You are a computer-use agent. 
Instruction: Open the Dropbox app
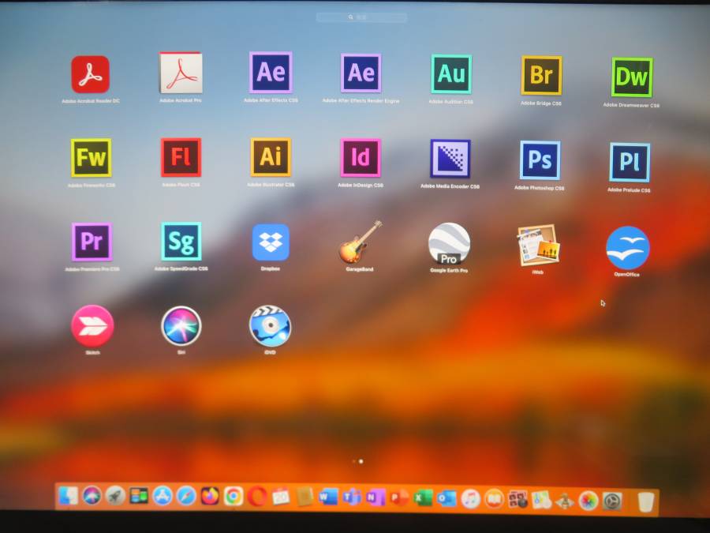click(271, 242)
